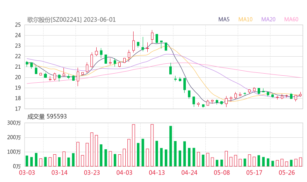Image resolution: width=307 pixels, height=182 pixels.
Task: Click the price axis value 23
Action: (x=18, y=46)
